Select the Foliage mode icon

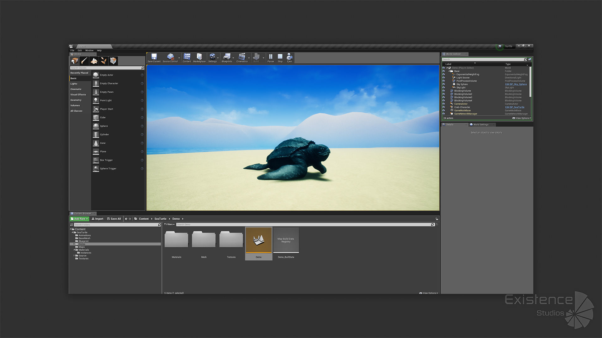pos(103,61)
